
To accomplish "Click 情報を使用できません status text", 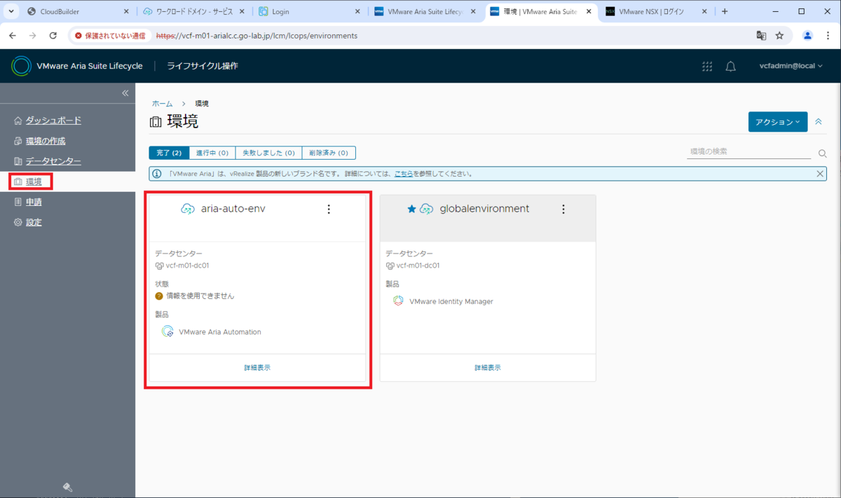I will (200, 296).
